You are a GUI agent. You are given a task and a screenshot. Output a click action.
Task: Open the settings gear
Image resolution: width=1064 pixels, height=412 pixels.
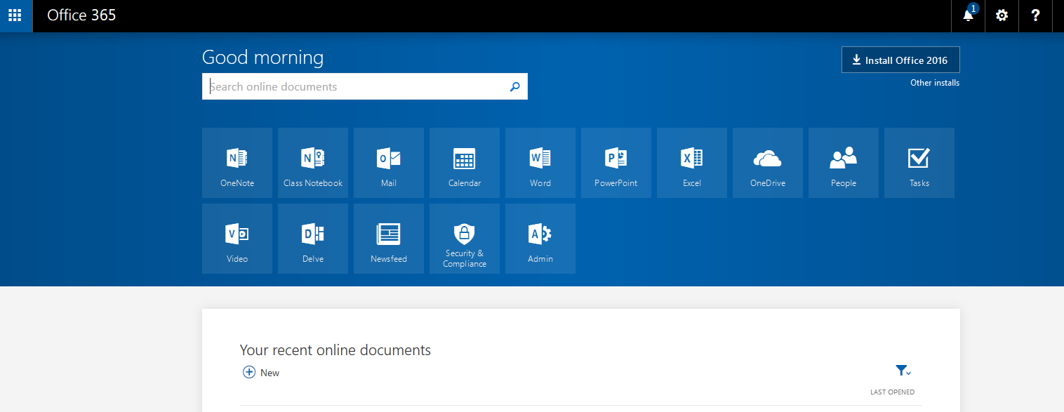[1002, 15]
